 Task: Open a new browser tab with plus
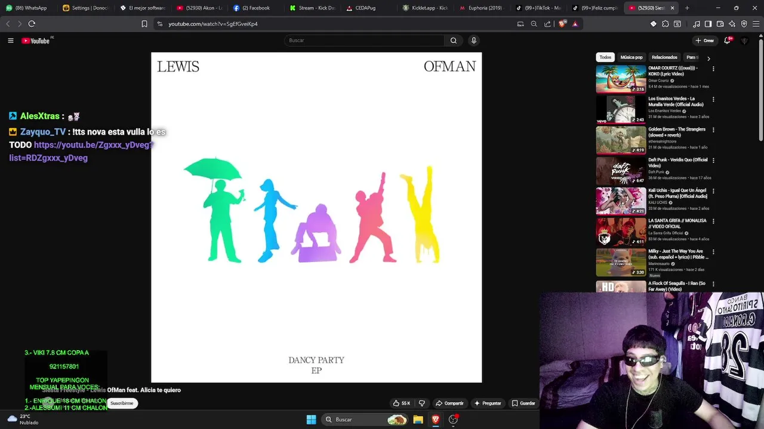point(687,8)
